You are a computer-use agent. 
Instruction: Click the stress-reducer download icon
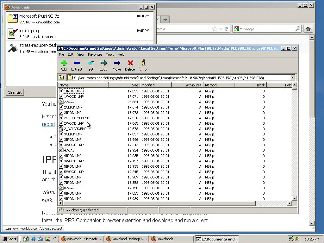[12, 48]
